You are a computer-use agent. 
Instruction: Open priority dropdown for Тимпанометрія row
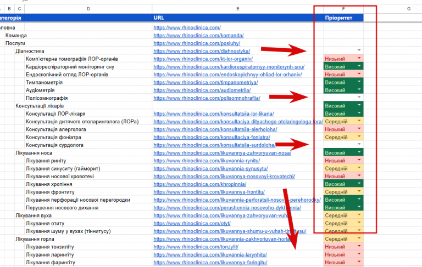pos(359,81)
